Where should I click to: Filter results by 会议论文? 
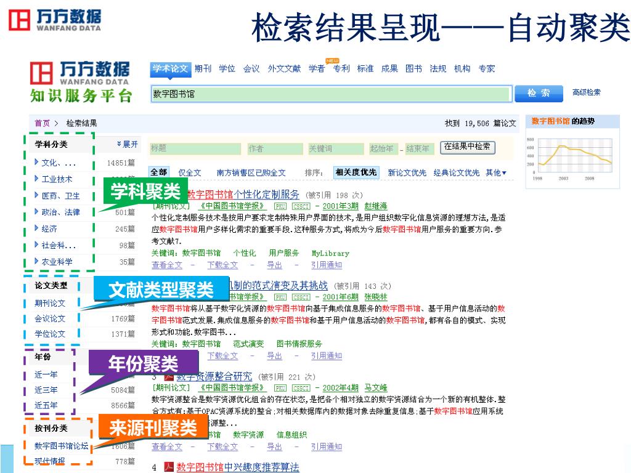[x=50, y=318]
